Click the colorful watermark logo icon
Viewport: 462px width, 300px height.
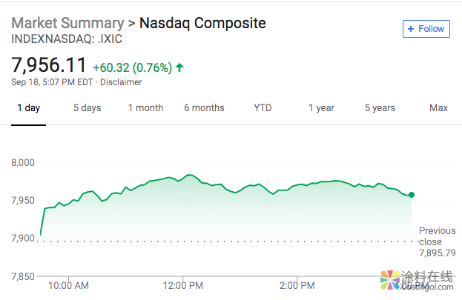pos(389,282)
